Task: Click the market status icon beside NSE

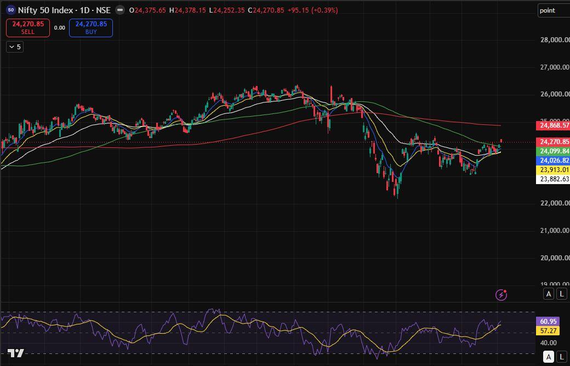Action: click(120, 10)
